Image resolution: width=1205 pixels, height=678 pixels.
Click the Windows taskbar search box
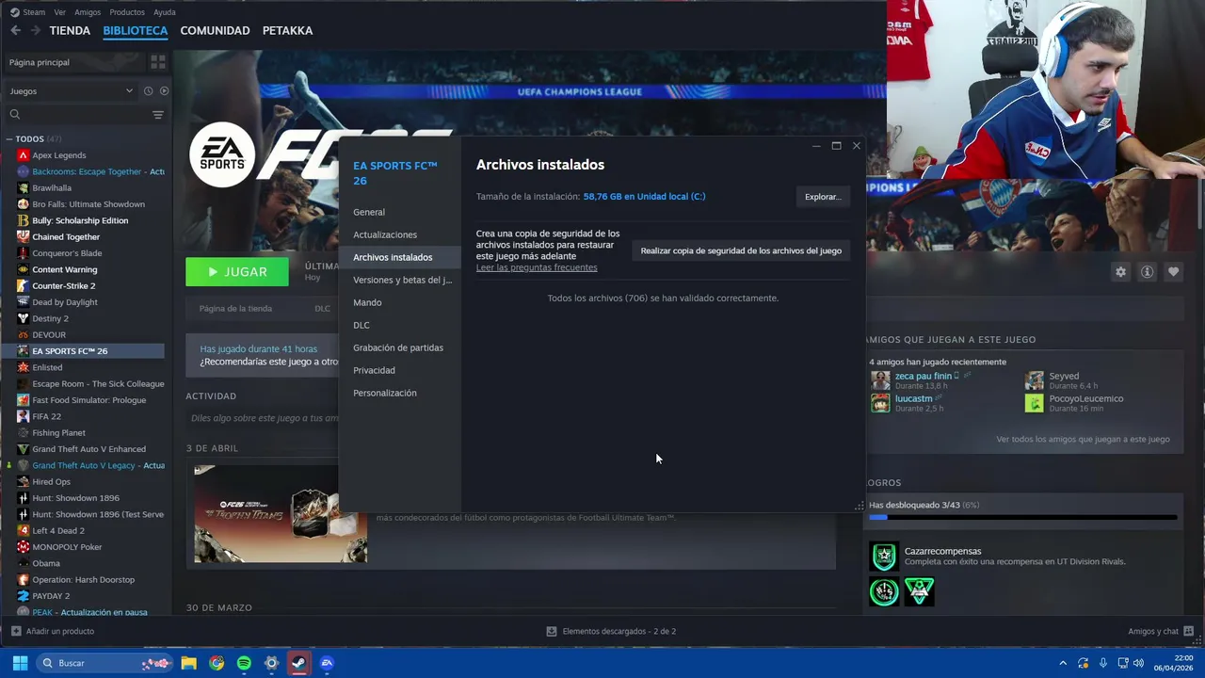(x=106, y=663)
